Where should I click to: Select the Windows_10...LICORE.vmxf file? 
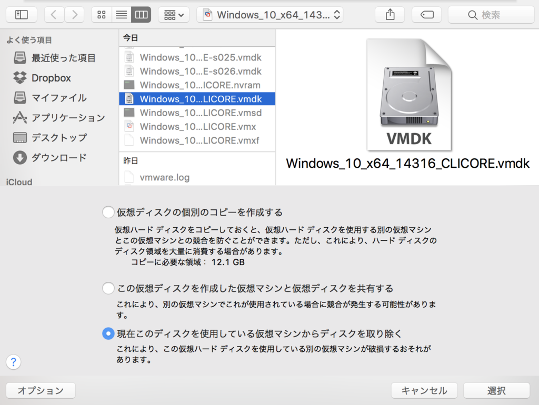point(197,140)
